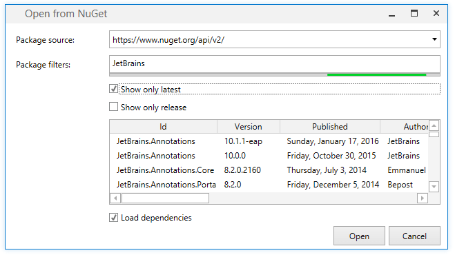Click the horizontal scrollbar thumb
The width and height of the screenshot is (455, 255).
(x=165, y=198)
